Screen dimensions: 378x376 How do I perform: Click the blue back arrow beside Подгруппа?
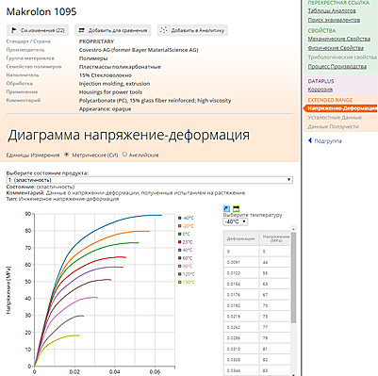310,140
